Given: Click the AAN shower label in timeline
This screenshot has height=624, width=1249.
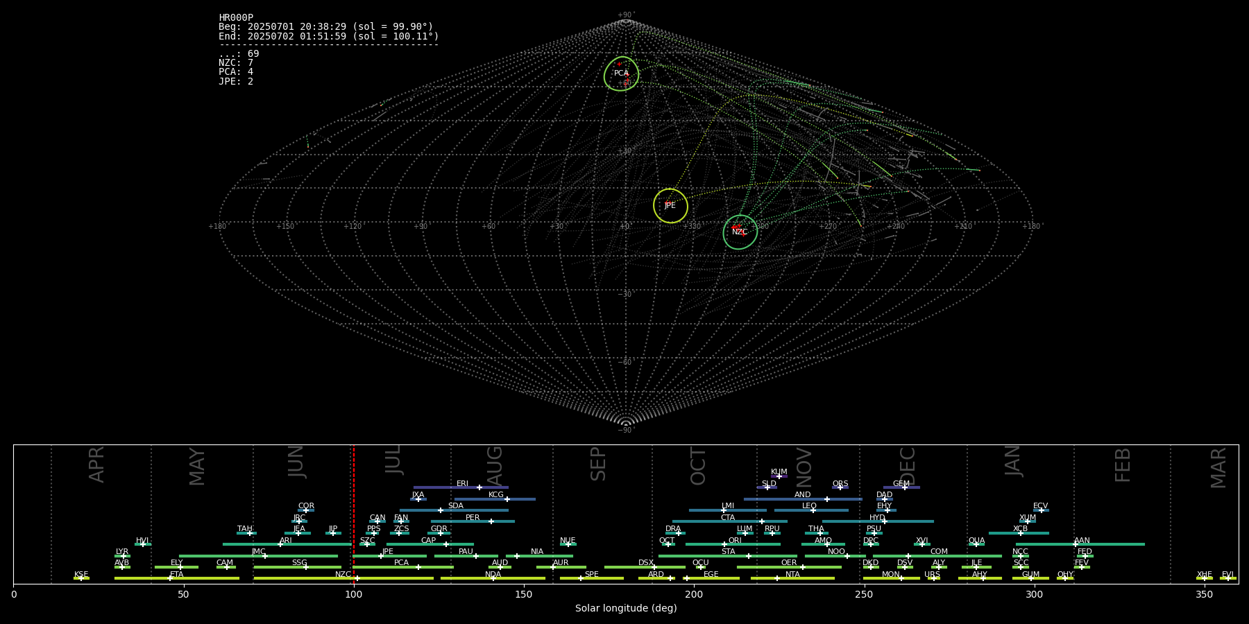Looking at the screenshot, I should [x=1082, y=541].
